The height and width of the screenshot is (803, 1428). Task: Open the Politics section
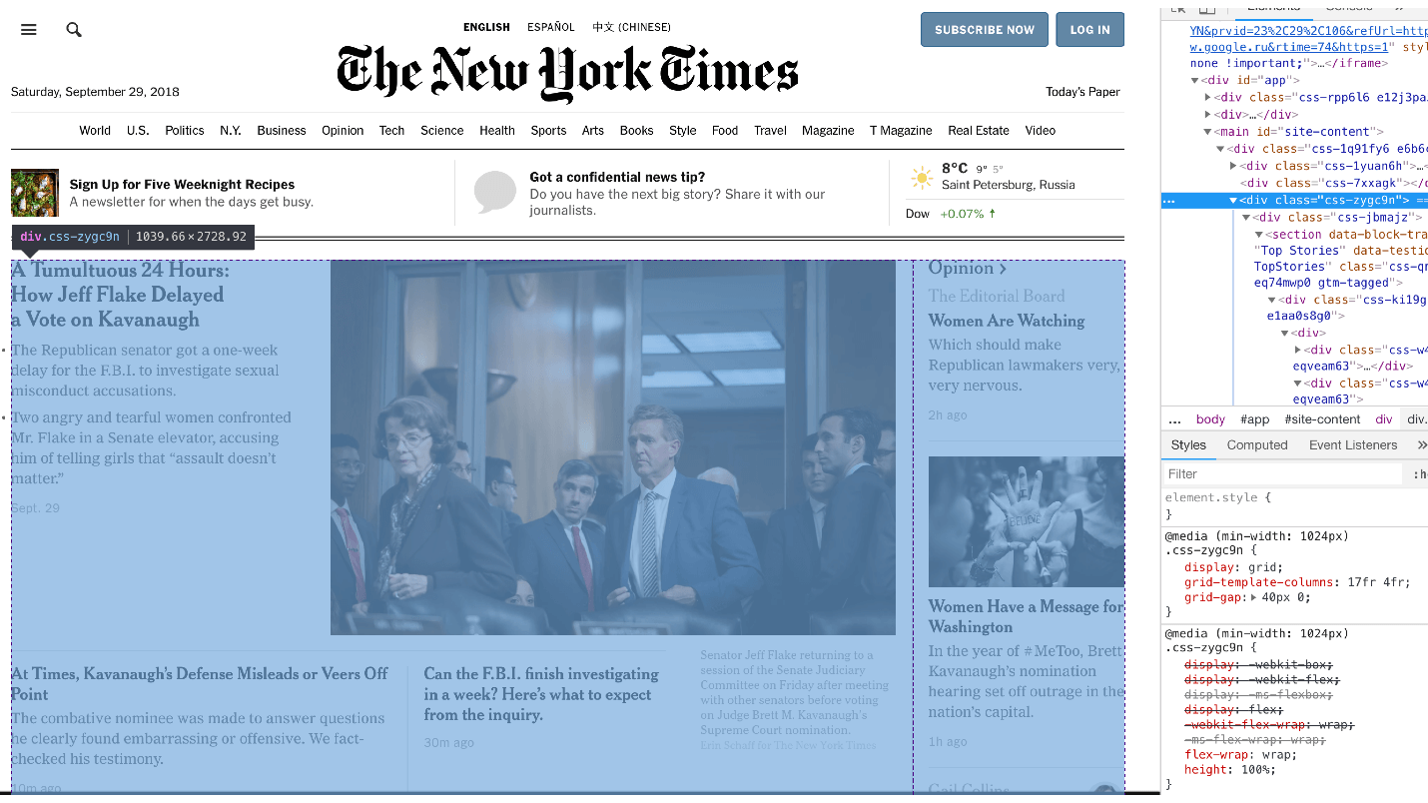point(185,131)
